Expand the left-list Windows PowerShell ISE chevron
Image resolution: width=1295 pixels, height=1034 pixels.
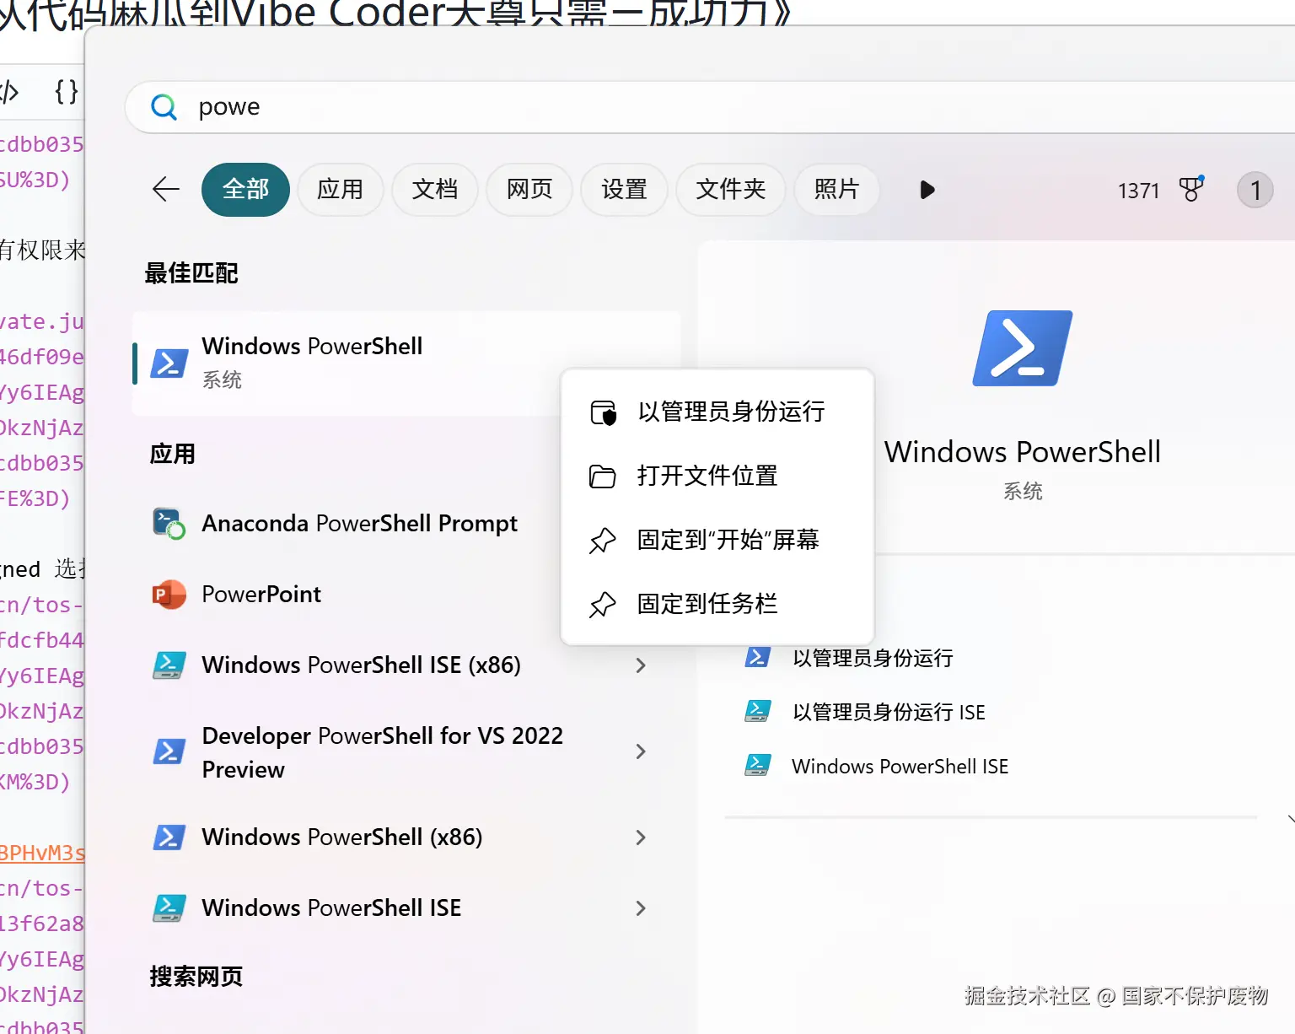[x=641, y=908]
